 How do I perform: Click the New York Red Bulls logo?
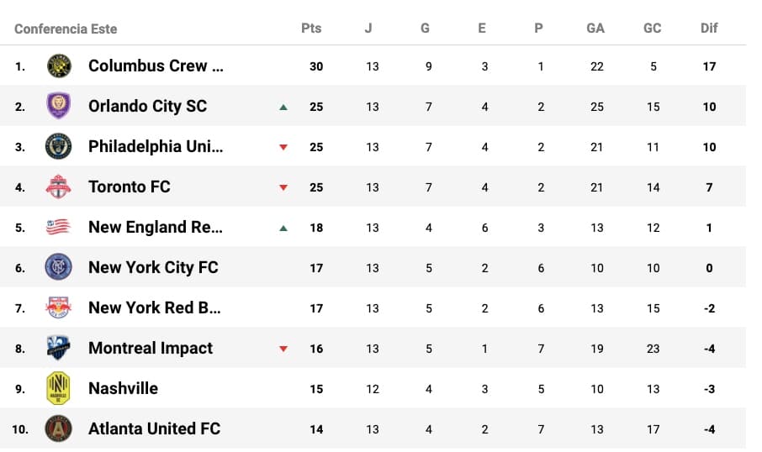tap(59, 307)
